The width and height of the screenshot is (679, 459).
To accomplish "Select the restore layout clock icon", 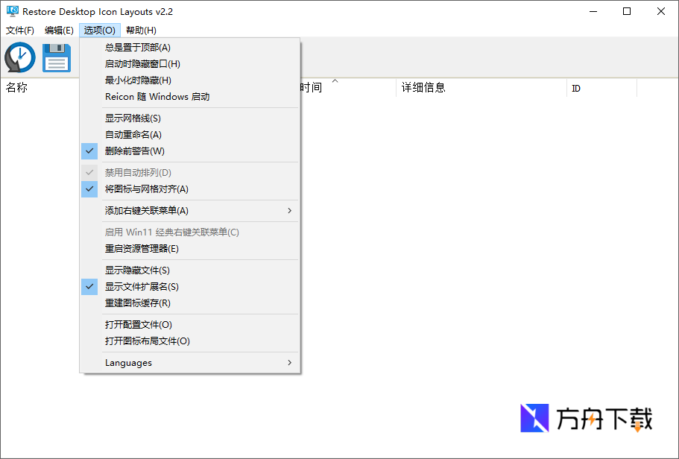I will tap(19, 57).
